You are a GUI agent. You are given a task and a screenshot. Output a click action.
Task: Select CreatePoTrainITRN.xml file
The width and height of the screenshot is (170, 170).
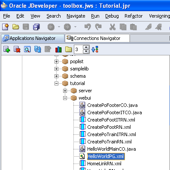112,134
